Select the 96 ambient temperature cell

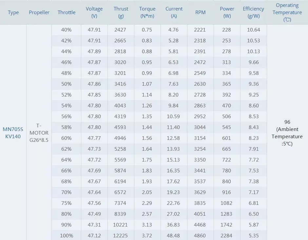(x=287, y=132)
